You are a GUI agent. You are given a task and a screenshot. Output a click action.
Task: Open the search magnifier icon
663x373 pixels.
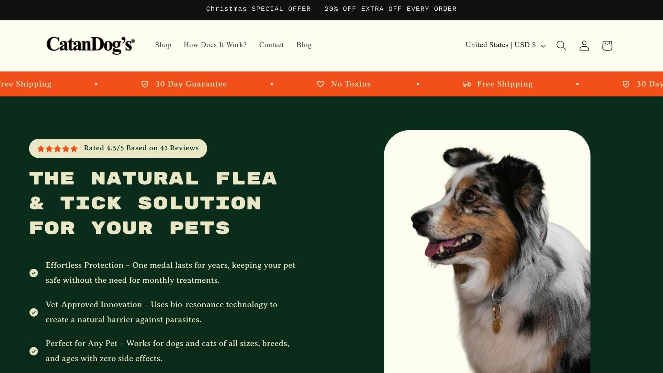click(561, 45)
